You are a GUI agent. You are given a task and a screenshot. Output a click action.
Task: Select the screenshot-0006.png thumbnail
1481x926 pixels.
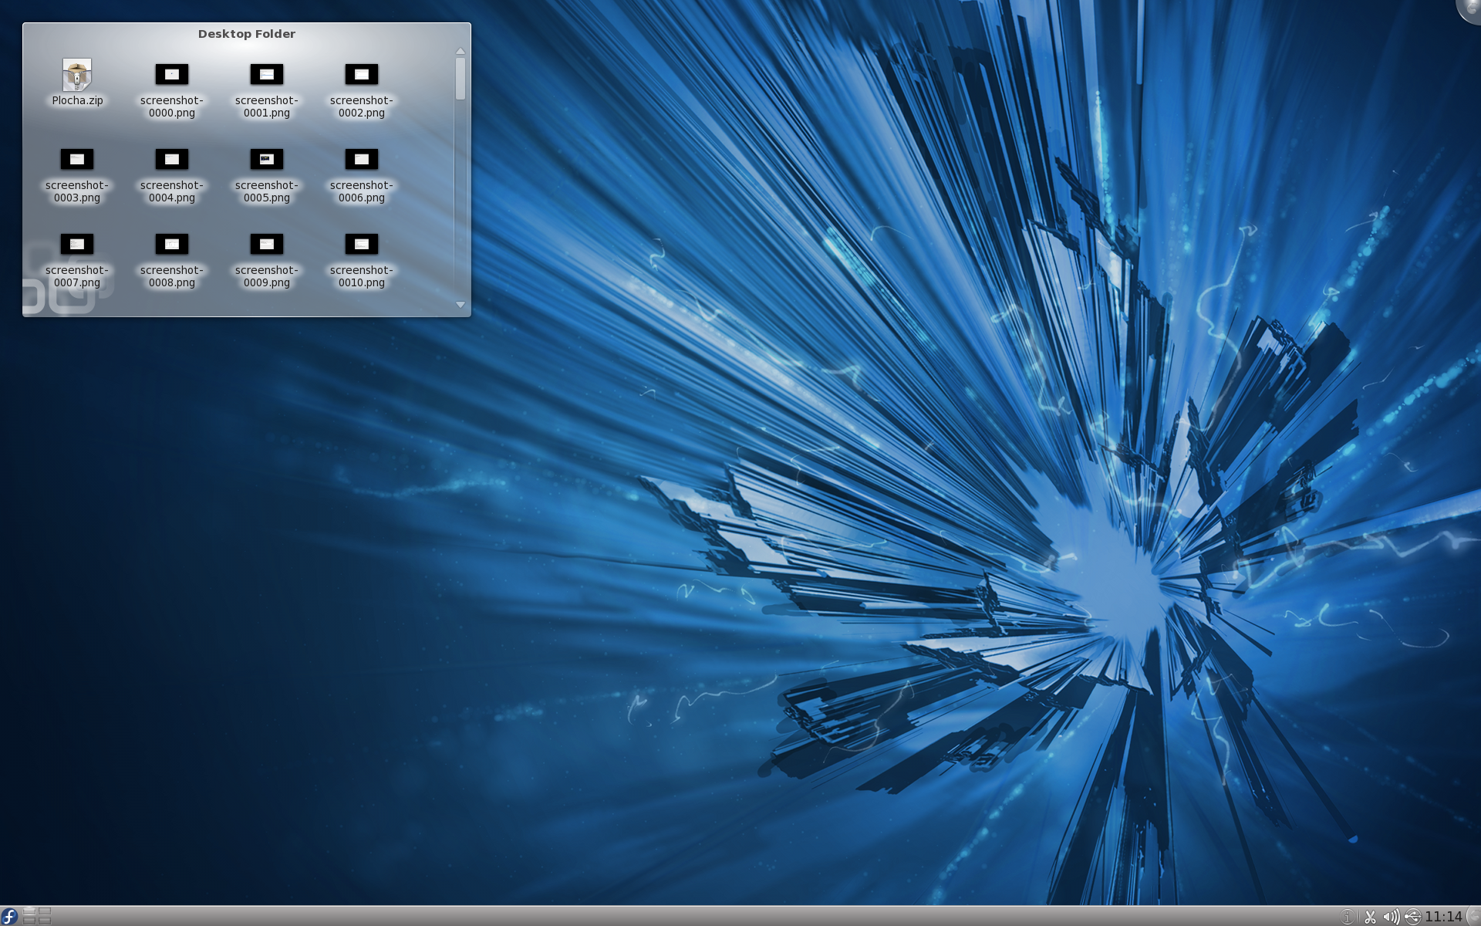pos(362,159)
